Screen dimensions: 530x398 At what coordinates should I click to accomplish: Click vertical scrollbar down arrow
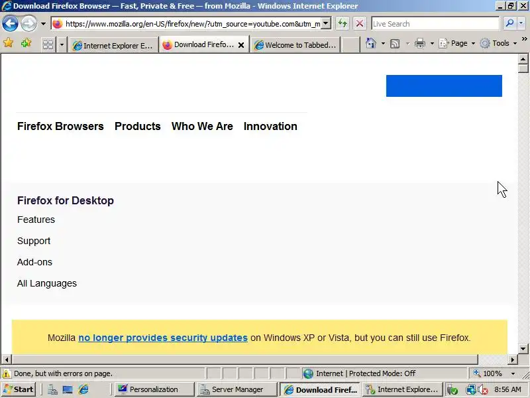coord(523,349)
